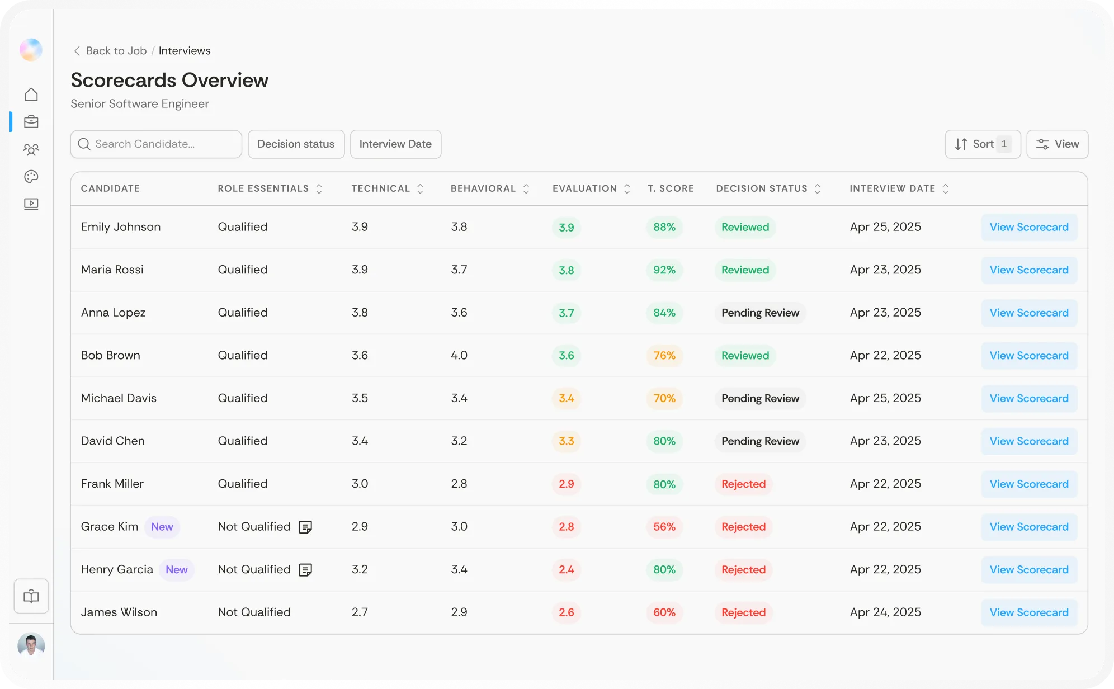
Task: Open the Home section in the sidebar
Action: click(31, 94)
